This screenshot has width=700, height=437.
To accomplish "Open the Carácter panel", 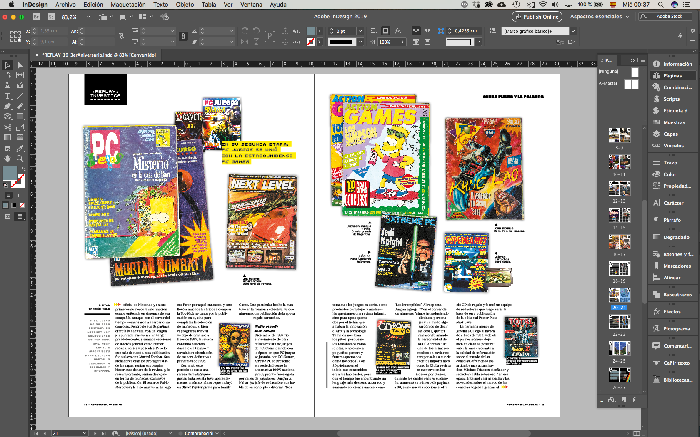I will coord(673,203).
